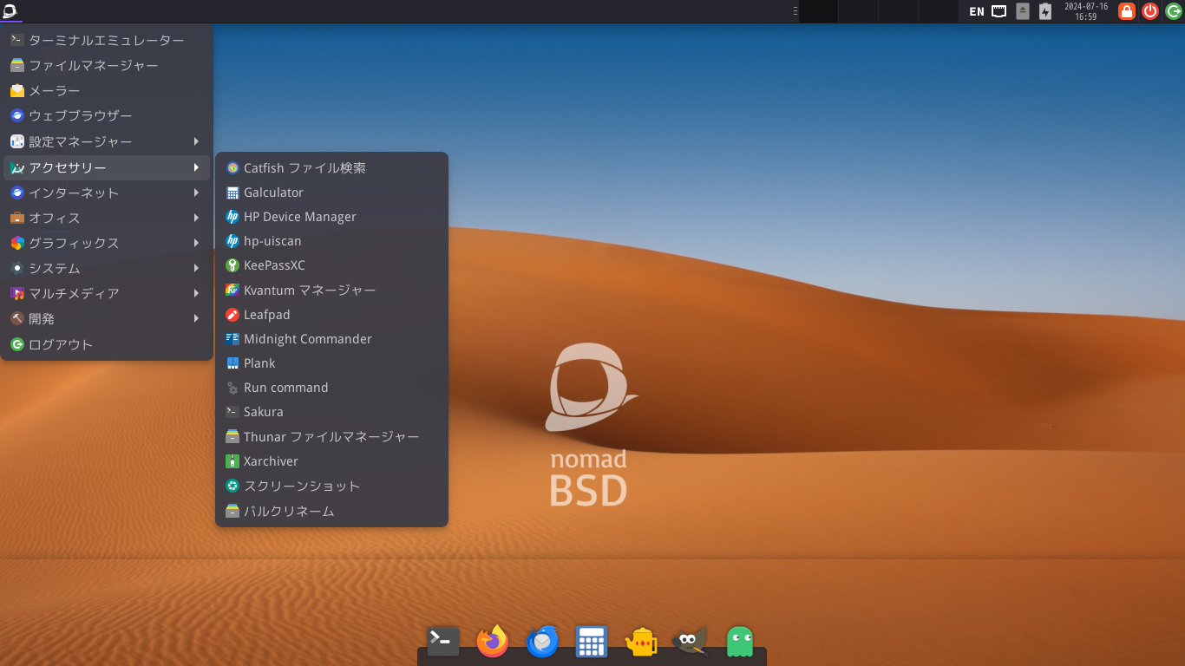Expand the システム submenu
Screen dimensions: 1185x666
107,268
